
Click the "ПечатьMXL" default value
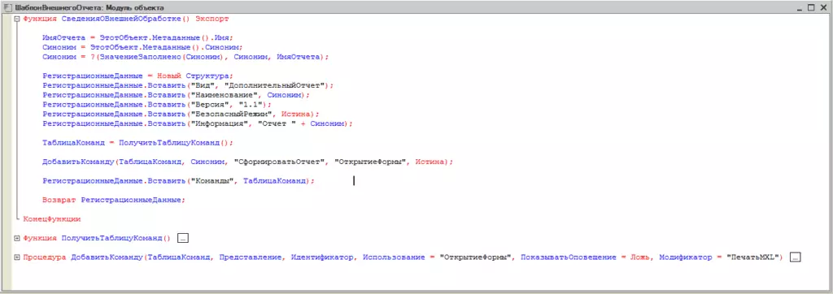point(753,257)
